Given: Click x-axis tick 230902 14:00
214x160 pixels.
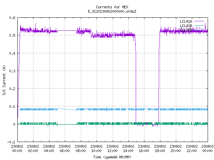Looking at the screenshot, I should click(x=128, y=148).
